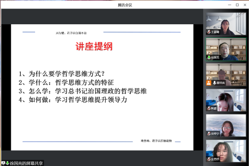Select the highlighted speaker 徐国亮's video thumbnail

[226, 49]
